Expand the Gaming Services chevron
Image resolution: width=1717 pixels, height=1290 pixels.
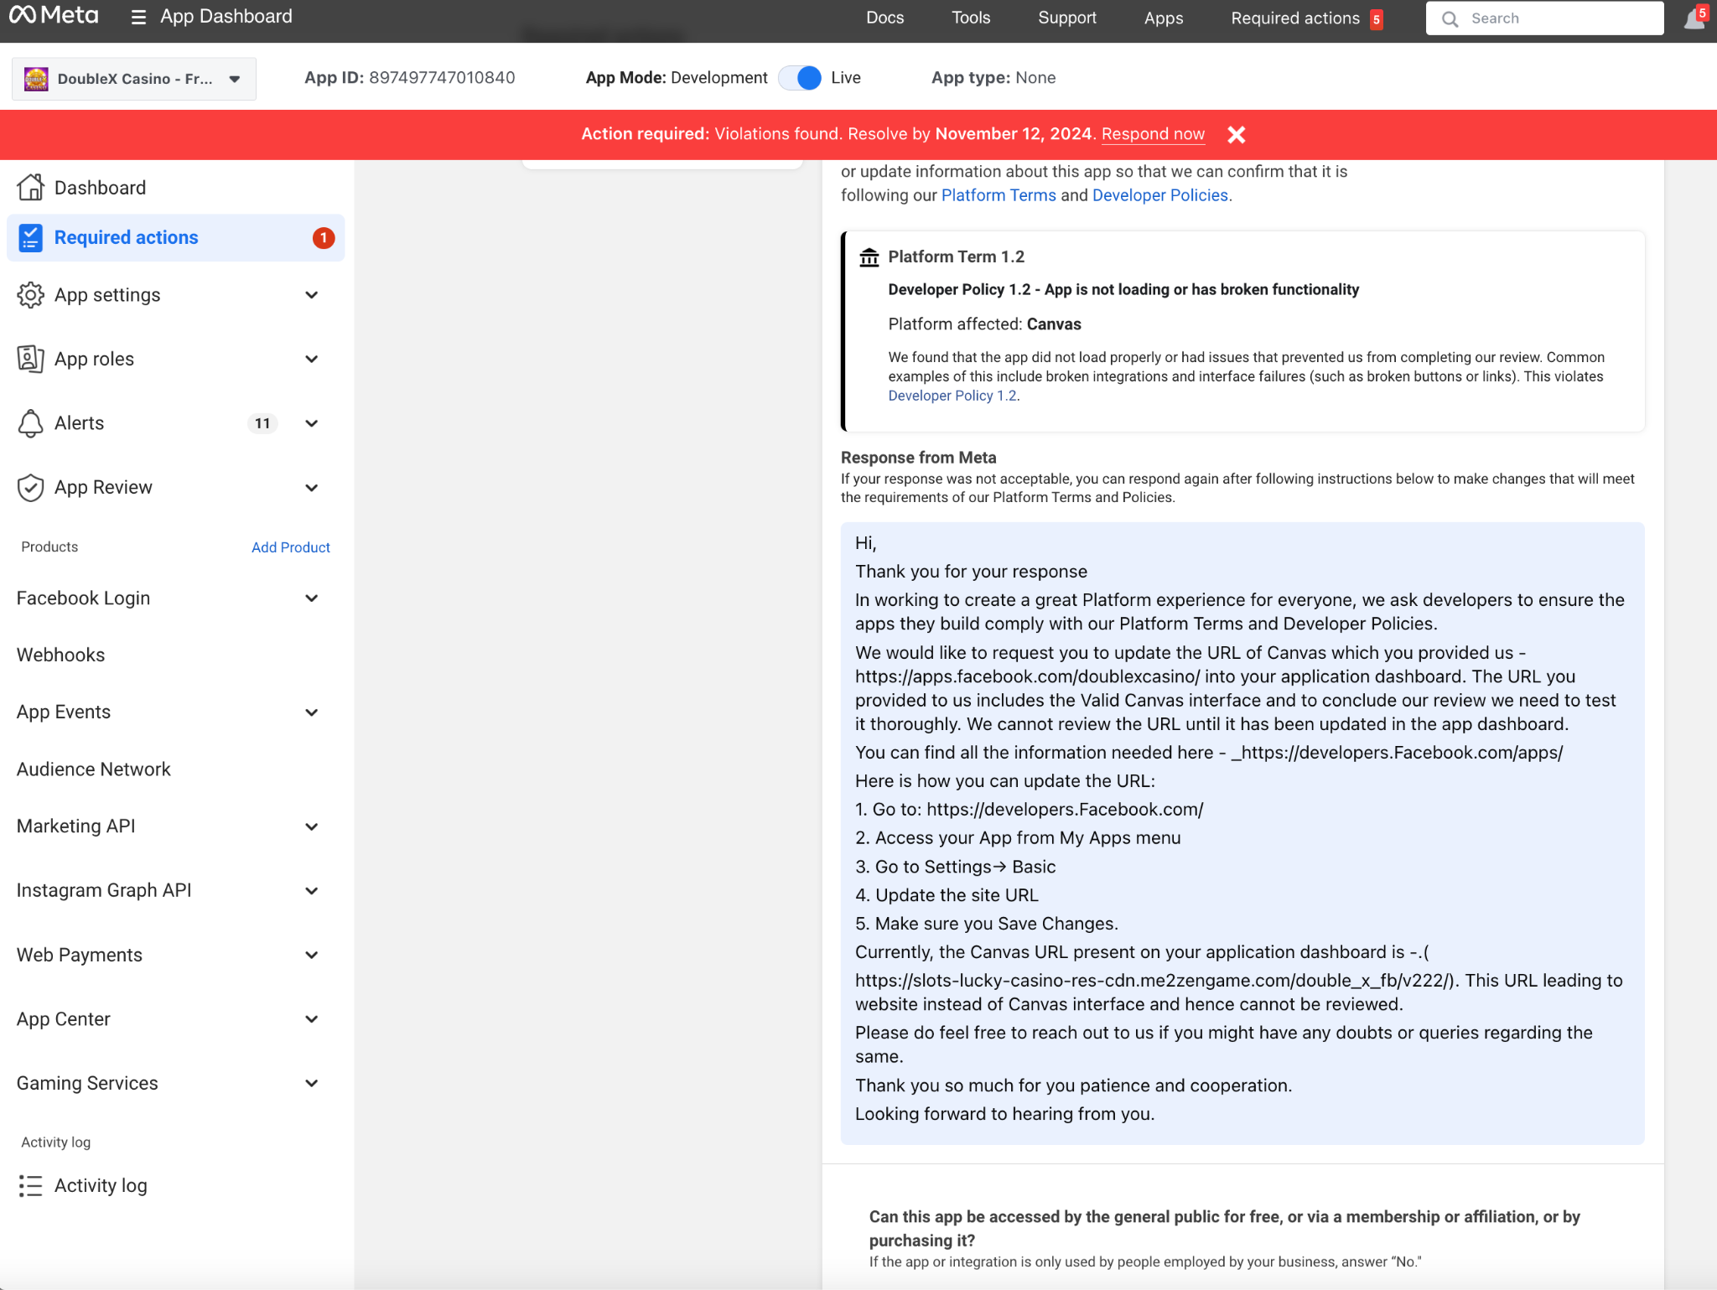(x=312, y=1083)
